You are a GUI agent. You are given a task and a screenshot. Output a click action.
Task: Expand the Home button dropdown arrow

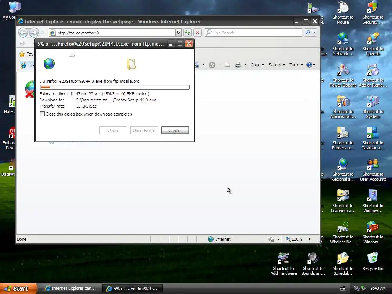[x=203, y=65]
